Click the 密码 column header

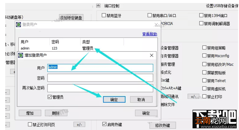click(x=65, y=42)
